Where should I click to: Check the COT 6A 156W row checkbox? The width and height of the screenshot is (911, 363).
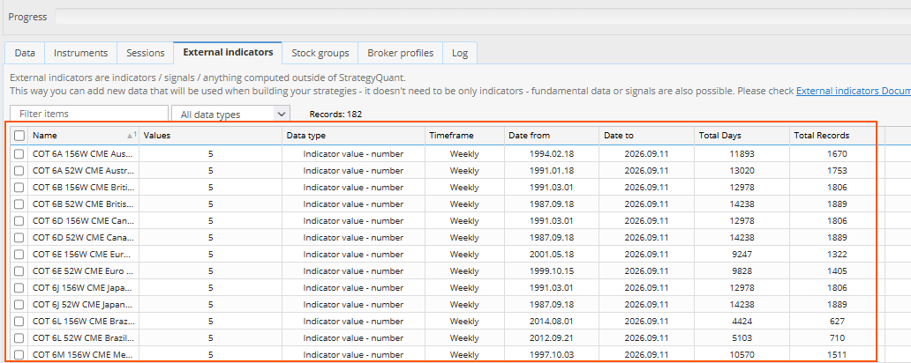point(19,153)
